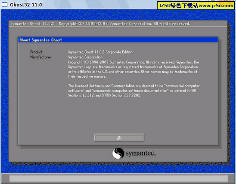Screen dimensions: 236x184
Task: Click the Product label
Action: click(x=36, y=52)
